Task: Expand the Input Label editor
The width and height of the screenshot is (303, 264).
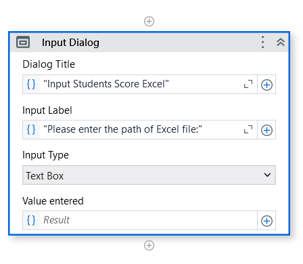Action: click(248, 129)
